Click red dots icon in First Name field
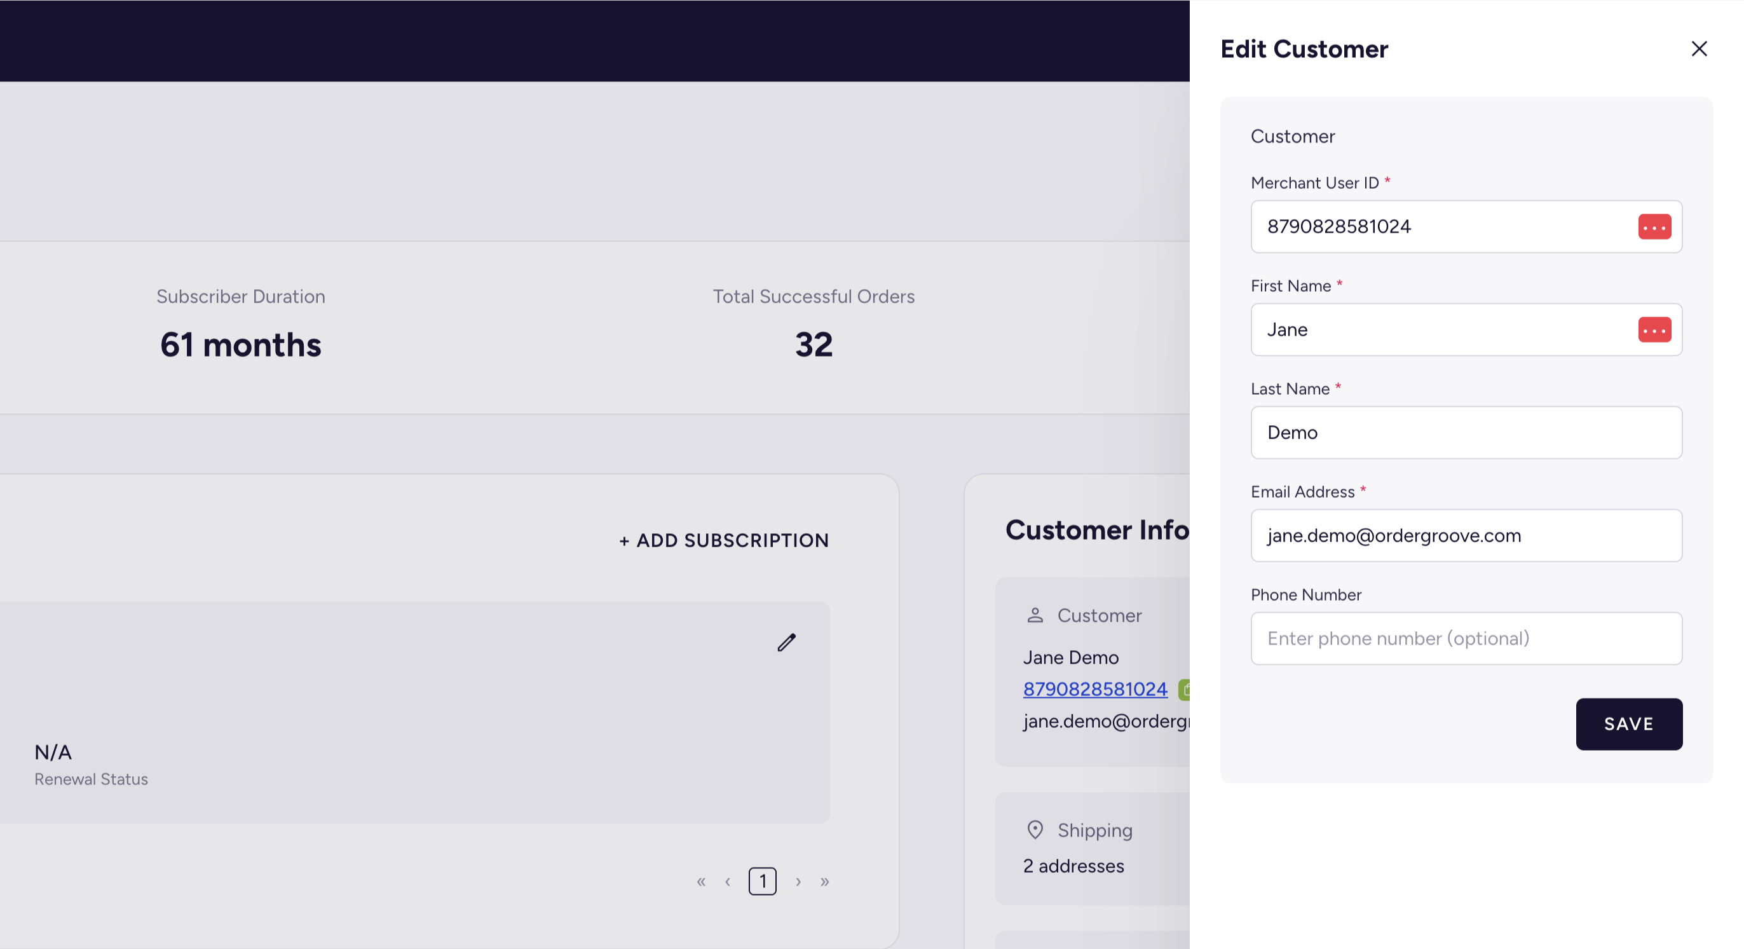Viewport: 1744px width, 949px height. pos(1654,330)
